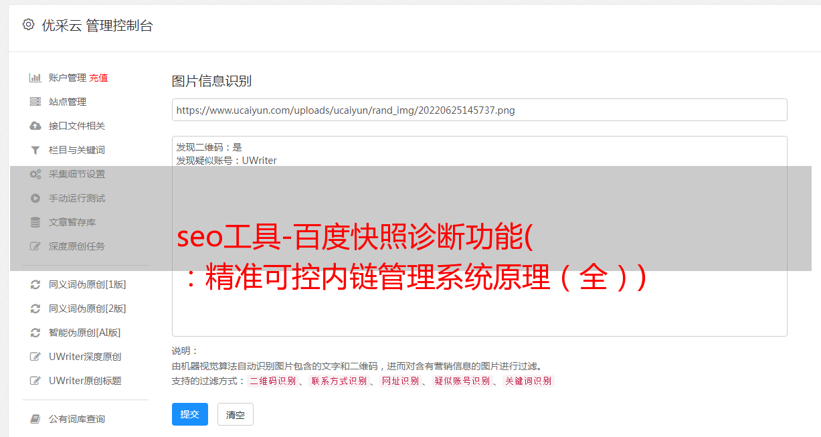Click the 提交 submit button
The image size is (821, 437).
point(190,414)
